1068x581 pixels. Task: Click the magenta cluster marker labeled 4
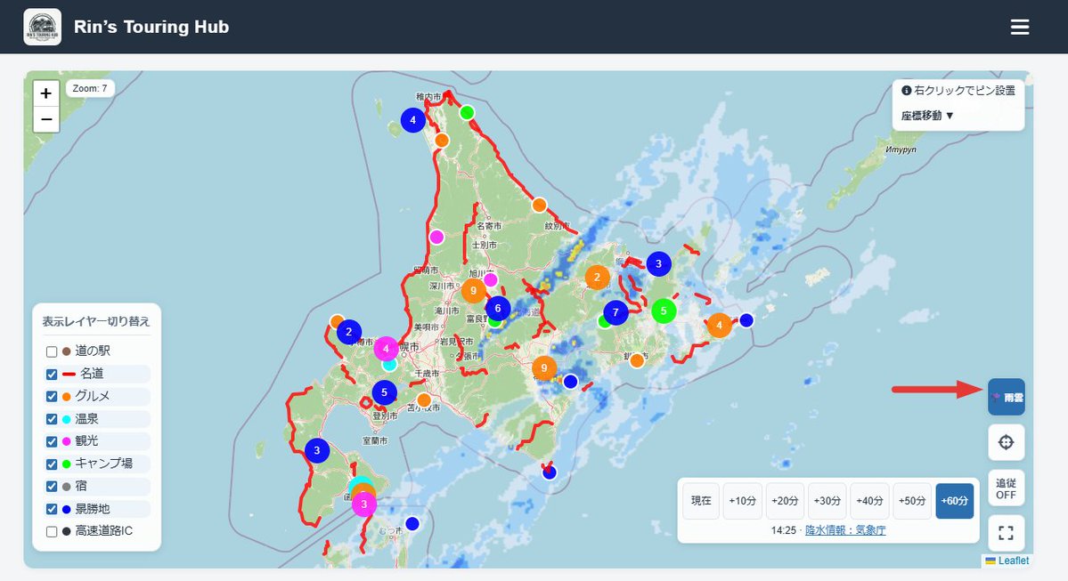(387, 349)
